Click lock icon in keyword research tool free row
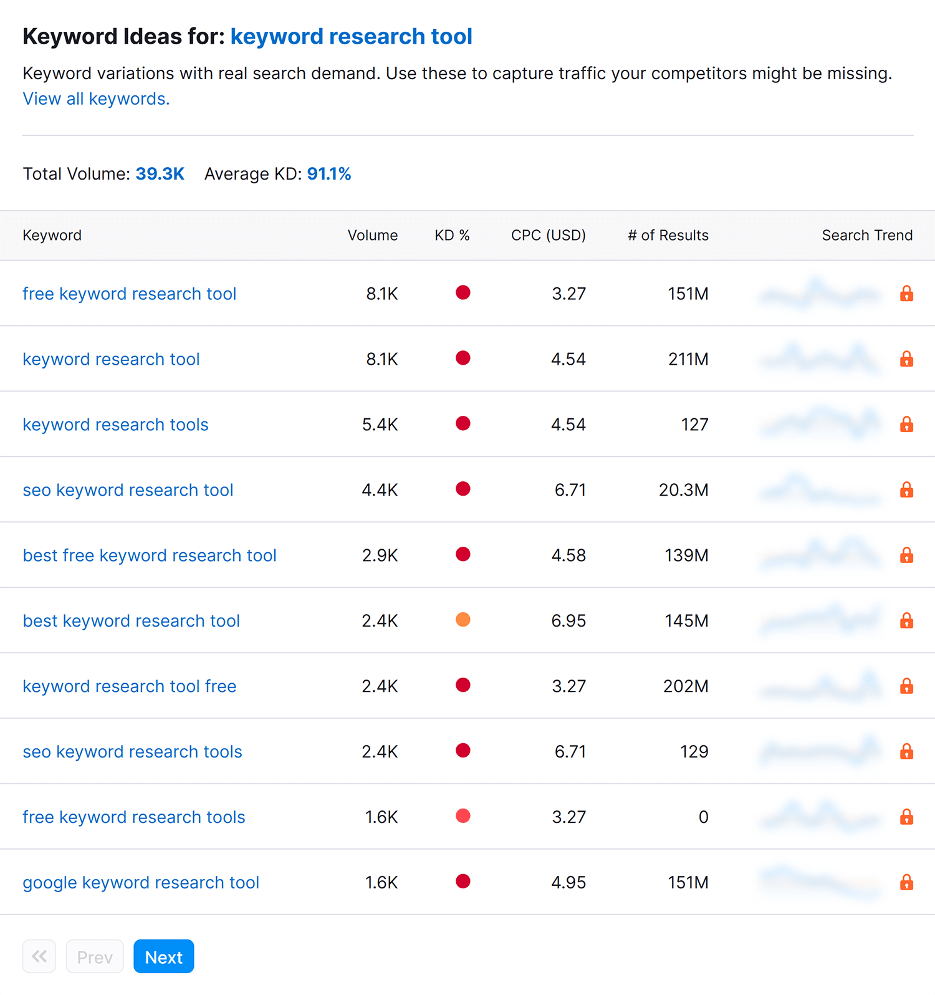The width and height of the screenshot is (935, 995). pos(906,686)
